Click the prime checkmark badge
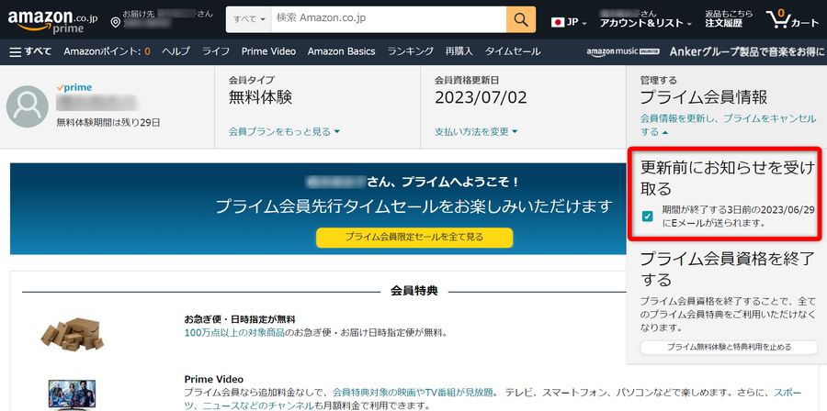The image size is (827, 411). [x=74, y=87]
